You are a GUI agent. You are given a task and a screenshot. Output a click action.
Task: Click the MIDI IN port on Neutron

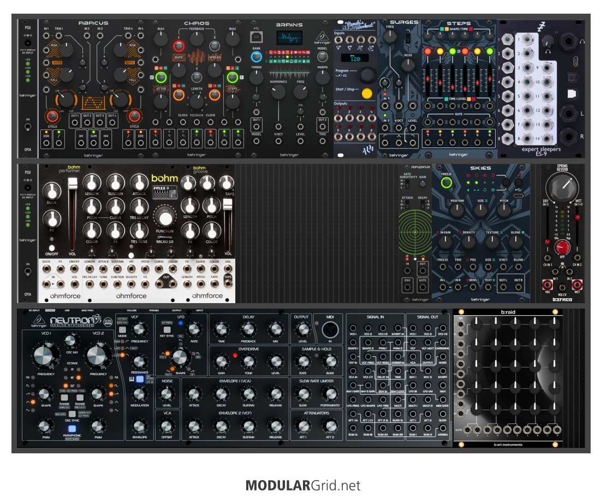point(330,330)
